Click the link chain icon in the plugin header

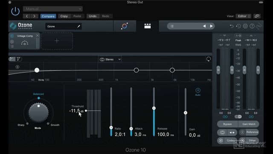coord(257,16)
